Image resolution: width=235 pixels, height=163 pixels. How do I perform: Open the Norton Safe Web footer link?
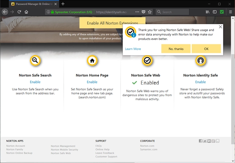pyautogui.click(x=61, y=153)
